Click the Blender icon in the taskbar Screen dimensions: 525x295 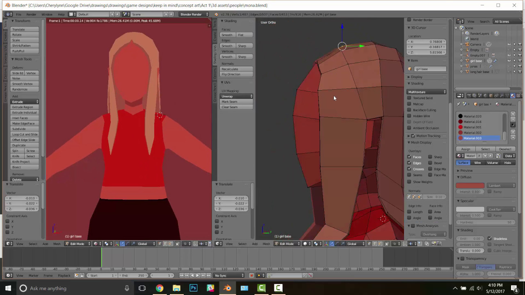[227, 288]
